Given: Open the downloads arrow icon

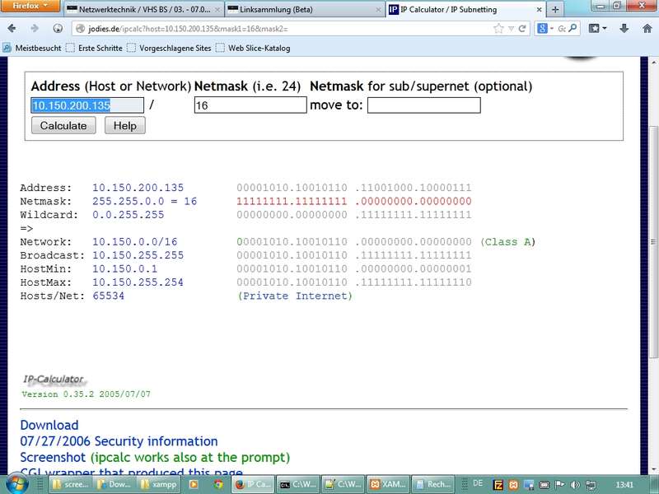Looking at the screenshot, I should pyautogui.click(x=624, y=29).
